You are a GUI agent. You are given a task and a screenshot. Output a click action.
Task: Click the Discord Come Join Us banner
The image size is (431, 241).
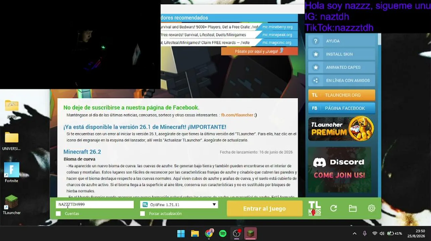click(339, 169)
